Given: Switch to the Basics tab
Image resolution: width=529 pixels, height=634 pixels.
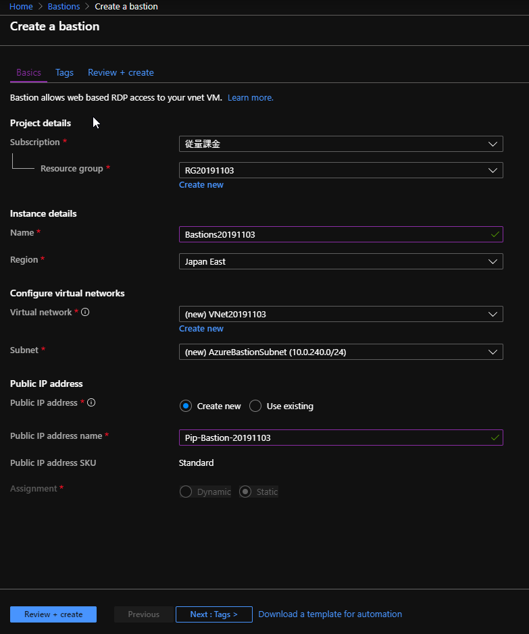Looking at the screenshot, I should click(29, 73).
